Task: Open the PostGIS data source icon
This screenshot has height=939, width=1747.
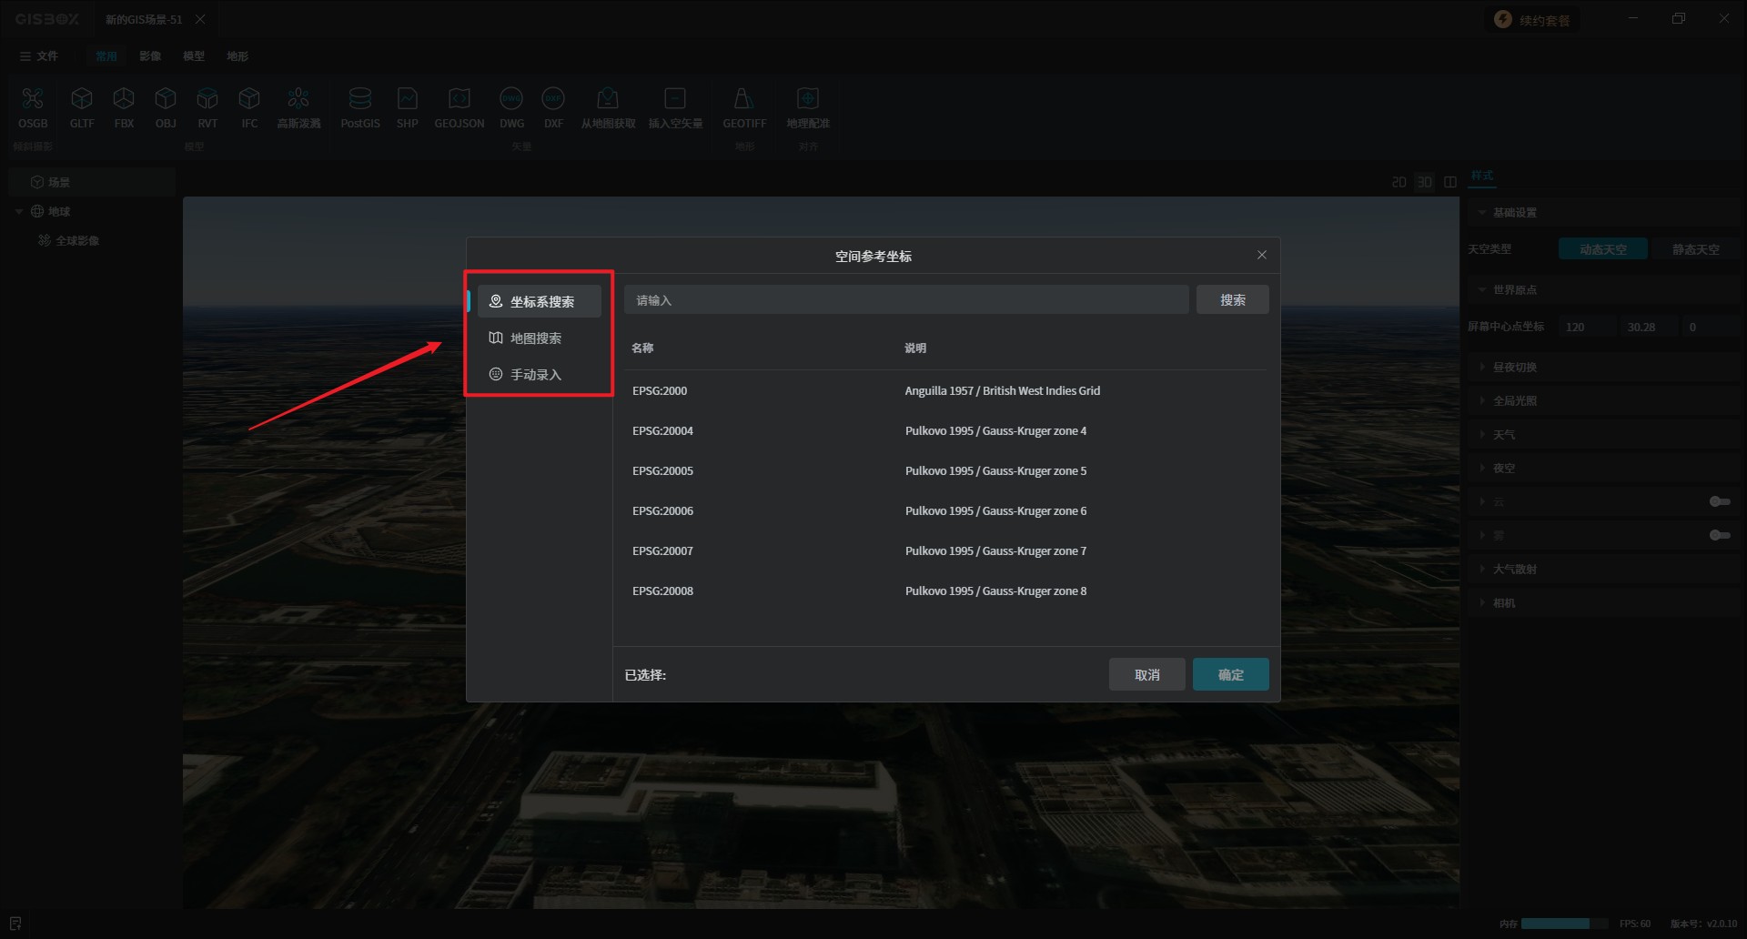Action: [359, 99]
